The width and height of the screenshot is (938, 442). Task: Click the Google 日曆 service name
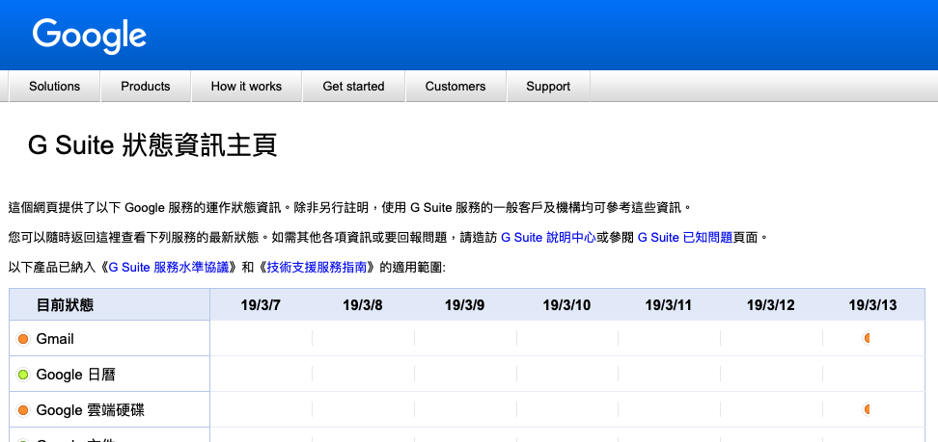tap(76, 376)
